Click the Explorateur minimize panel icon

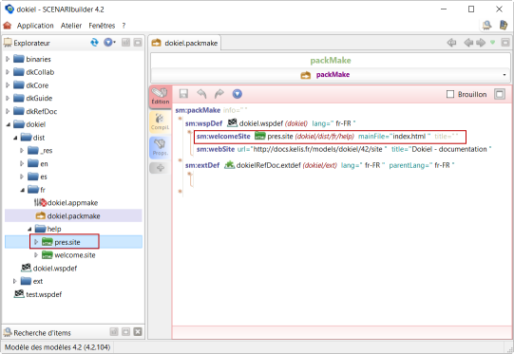click(x=125, y=43)
